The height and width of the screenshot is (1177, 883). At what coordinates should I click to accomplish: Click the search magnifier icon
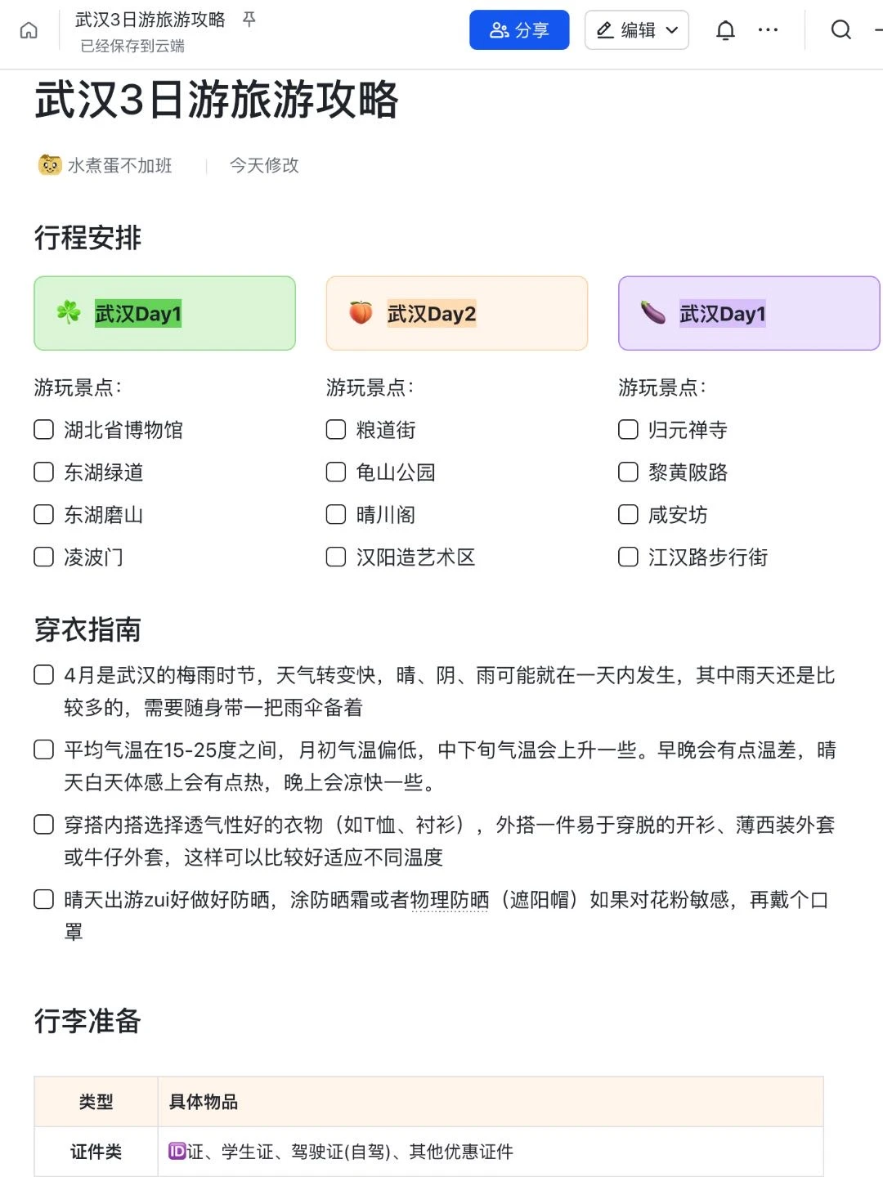(840, 31)
